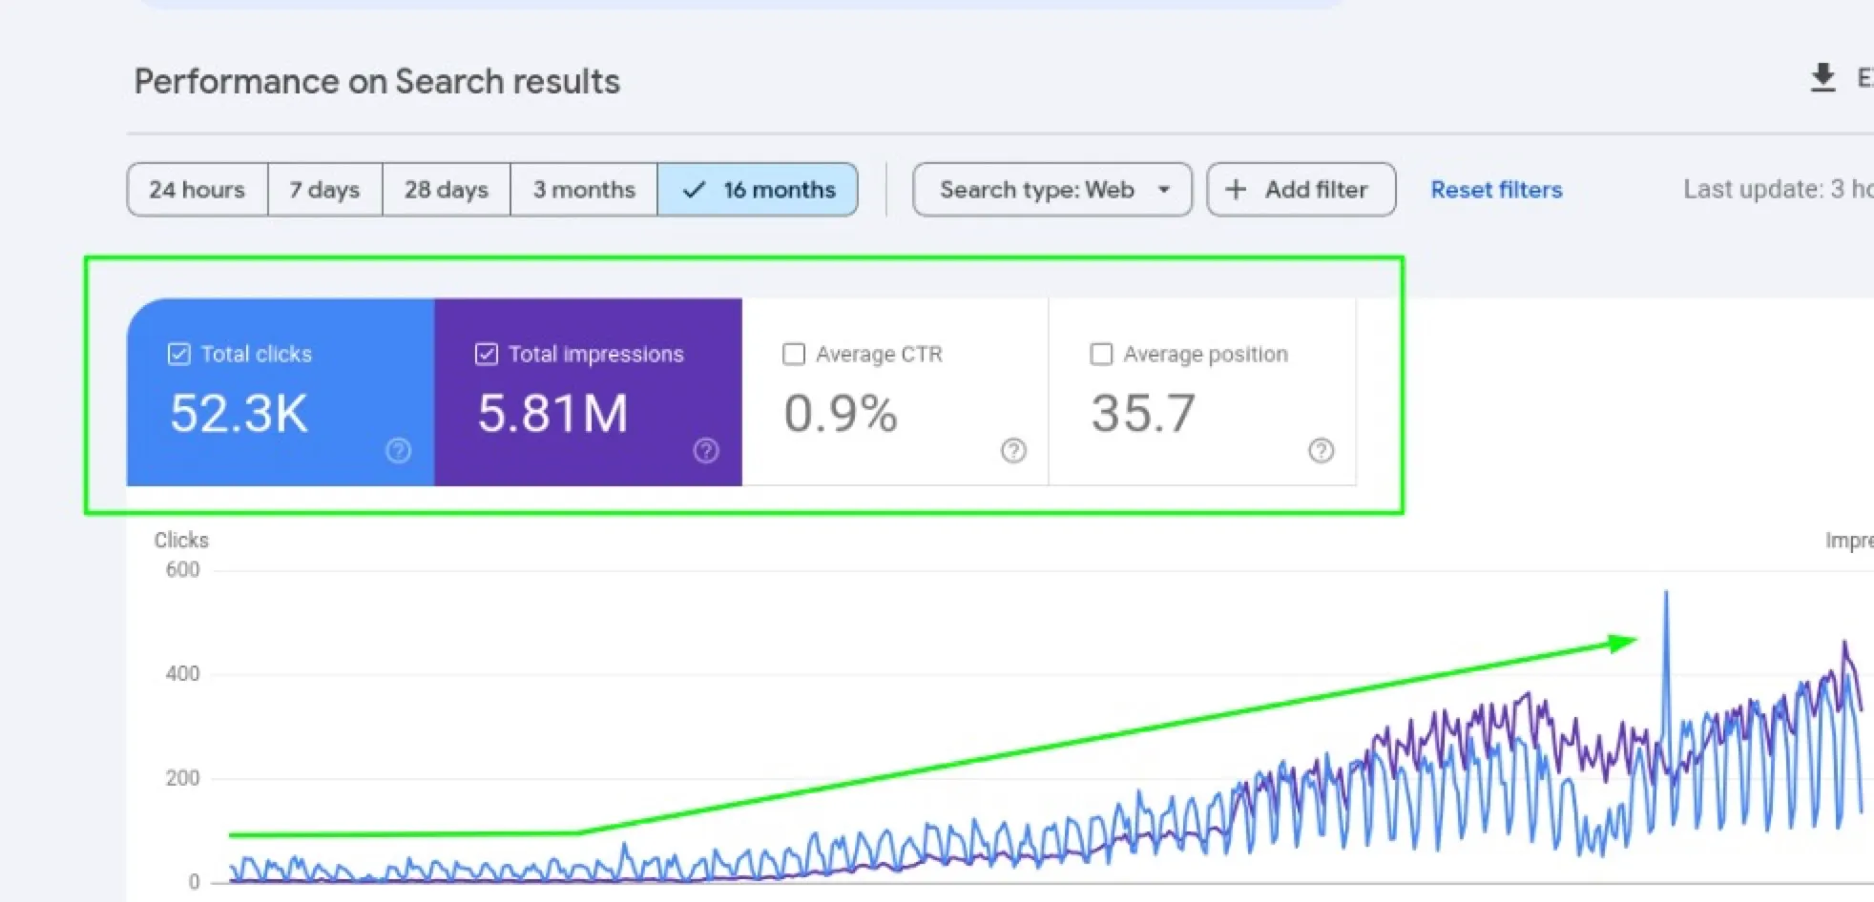Open help icon on Total clicks card
This screenshot has width=1874, height=902.
click(399, 451)
